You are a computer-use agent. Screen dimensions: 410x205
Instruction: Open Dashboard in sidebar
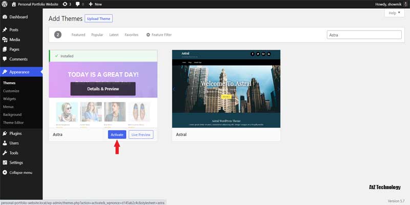coord(18,17)
